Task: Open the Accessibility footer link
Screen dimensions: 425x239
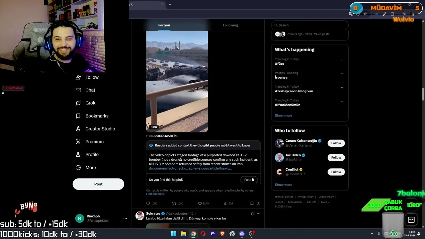Action: pyautogui.click(x=295, y=202)
